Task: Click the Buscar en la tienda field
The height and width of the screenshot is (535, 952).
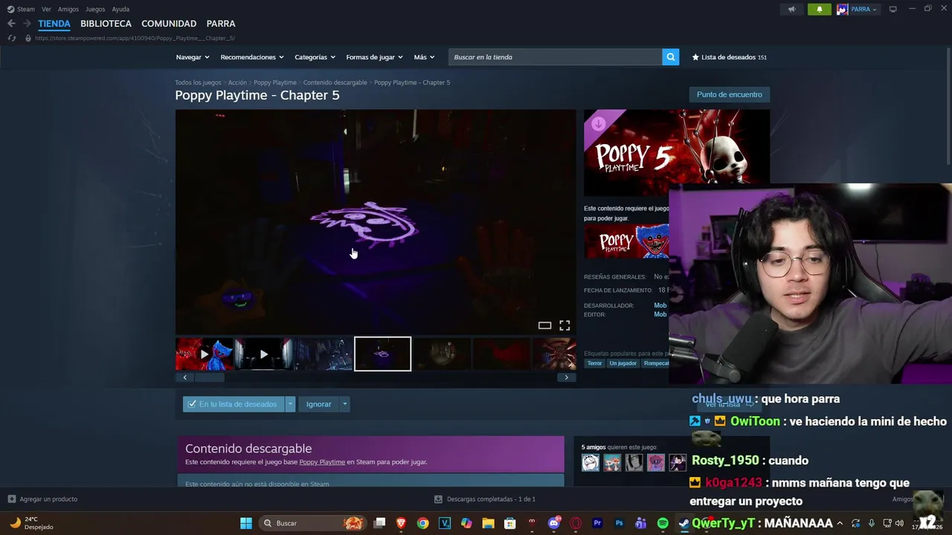Action: coord(556,57)
